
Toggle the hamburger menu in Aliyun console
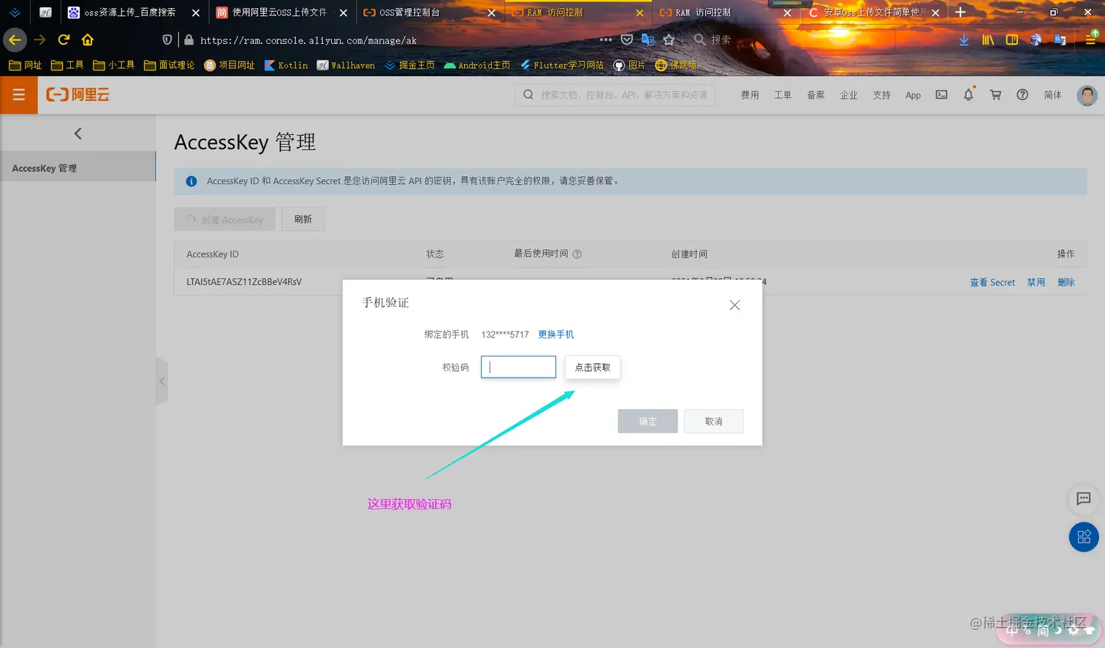tap(19, 95)
